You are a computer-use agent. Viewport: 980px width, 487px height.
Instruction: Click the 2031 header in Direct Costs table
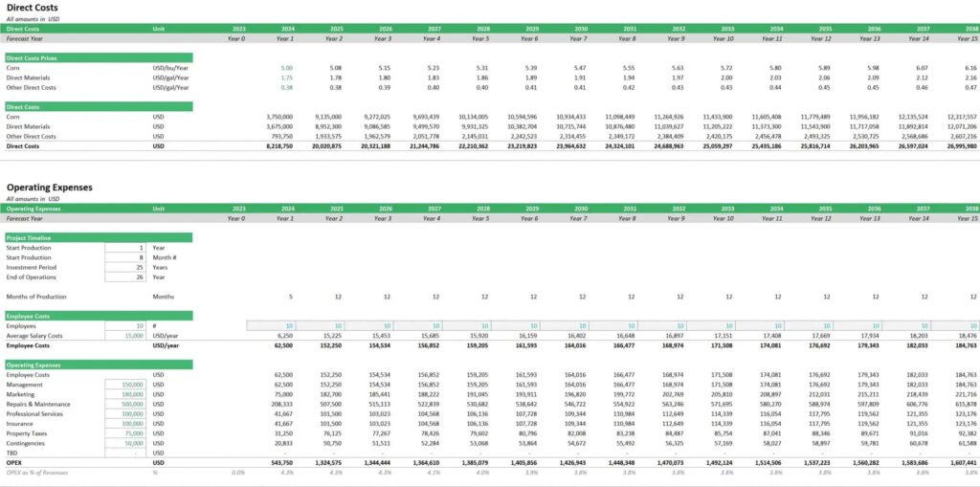(630, 29)
